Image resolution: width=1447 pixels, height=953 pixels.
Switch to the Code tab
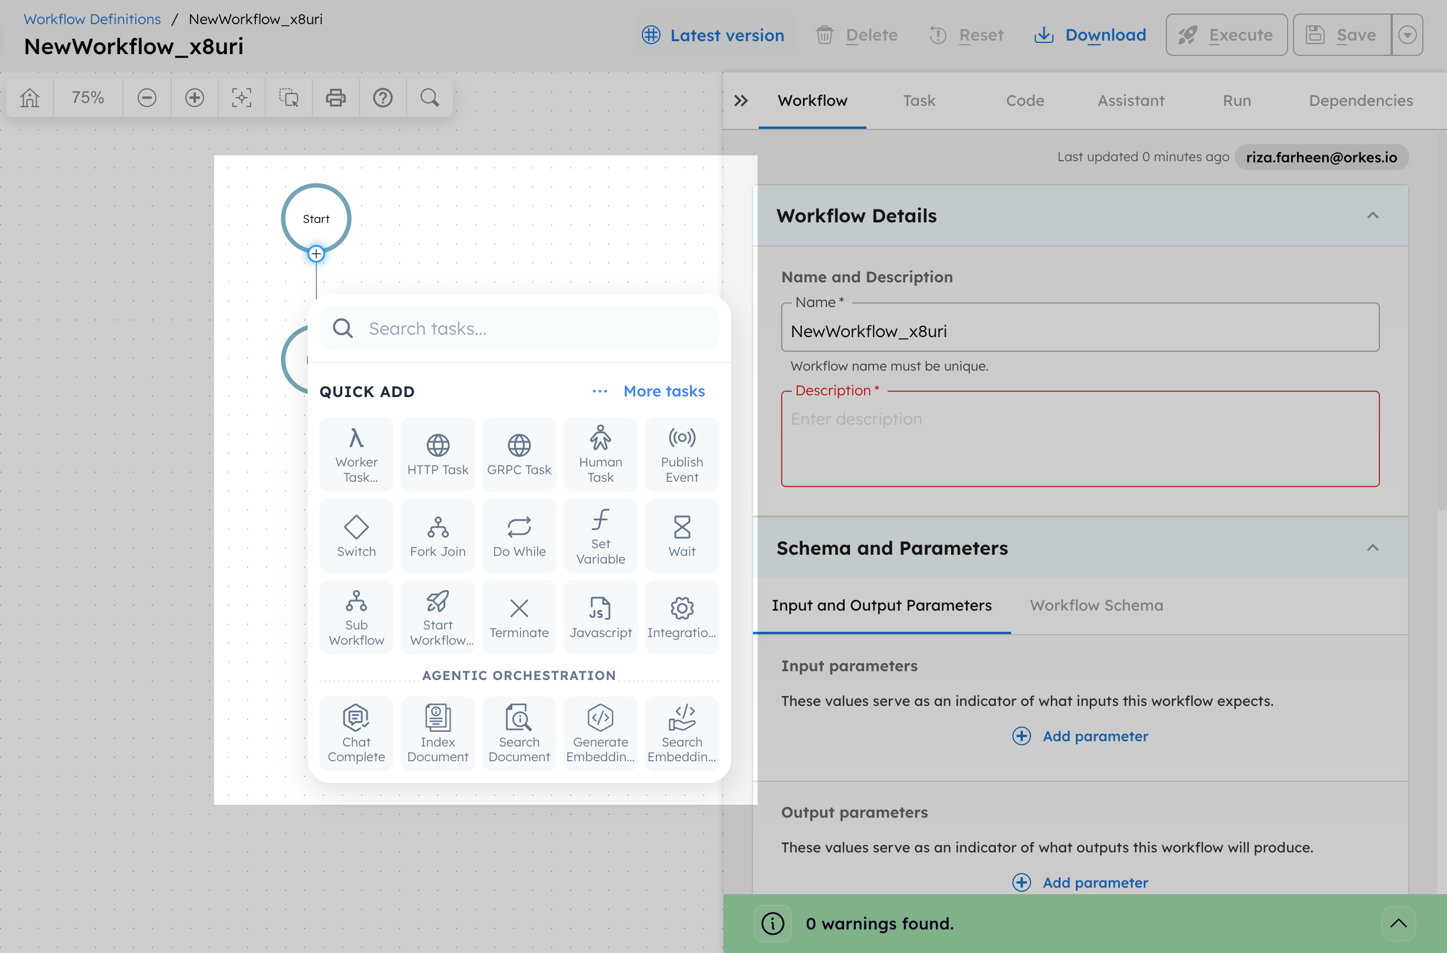click(1025, 101)
